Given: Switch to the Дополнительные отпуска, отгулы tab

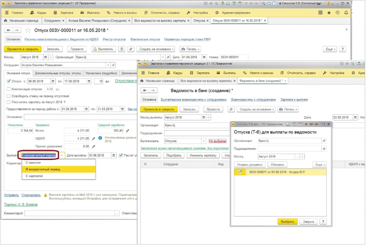Looking at the screenshot, I should pyautogui.click(x=58, y=73).
